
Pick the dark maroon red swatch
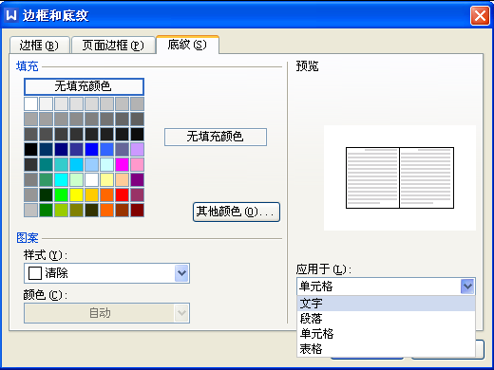137,210
